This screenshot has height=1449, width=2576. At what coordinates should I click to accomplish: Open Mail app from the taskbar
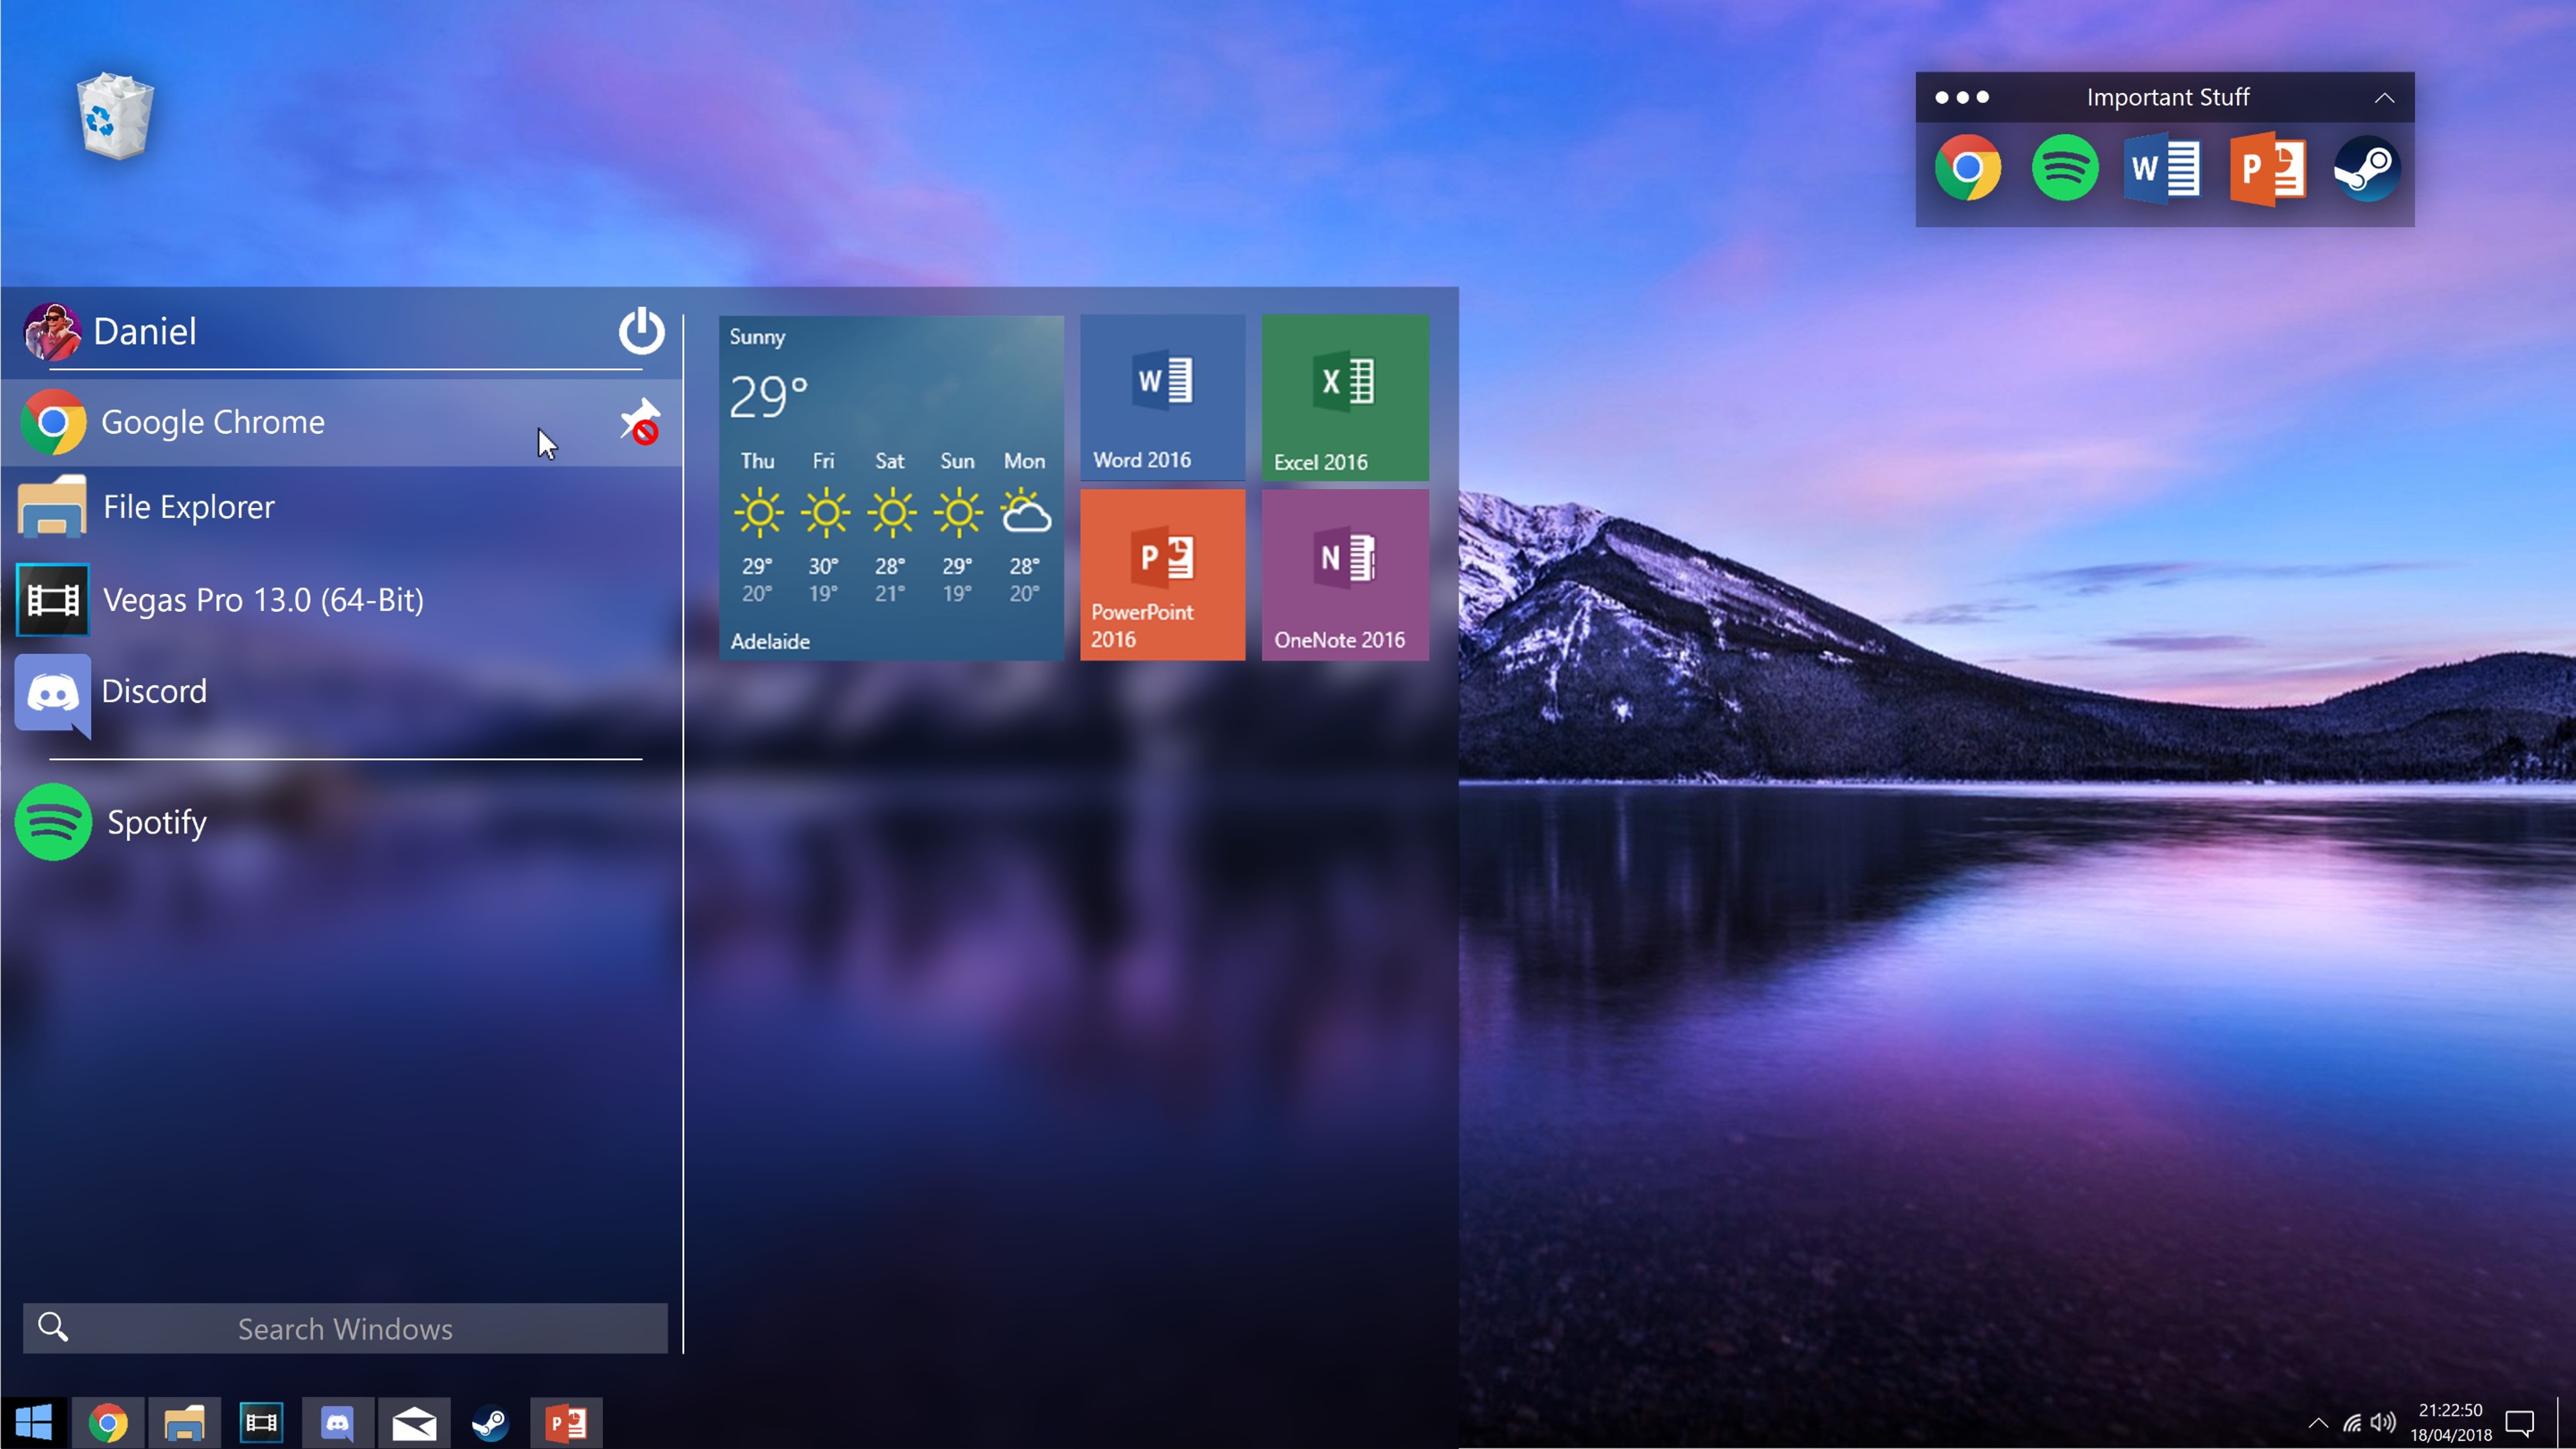pyautogui.click(x=414, y=1422)
